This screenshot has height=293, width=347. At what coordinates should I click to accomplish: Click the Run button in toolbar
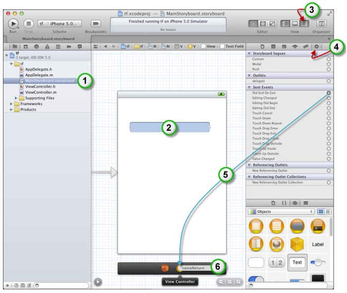tap(13, 23)
